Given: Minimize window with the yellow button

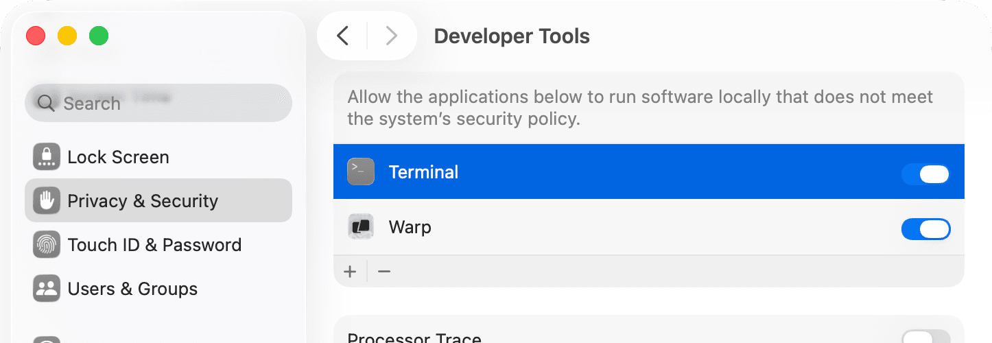Looking at the screenshot, I should pos(67,36).
